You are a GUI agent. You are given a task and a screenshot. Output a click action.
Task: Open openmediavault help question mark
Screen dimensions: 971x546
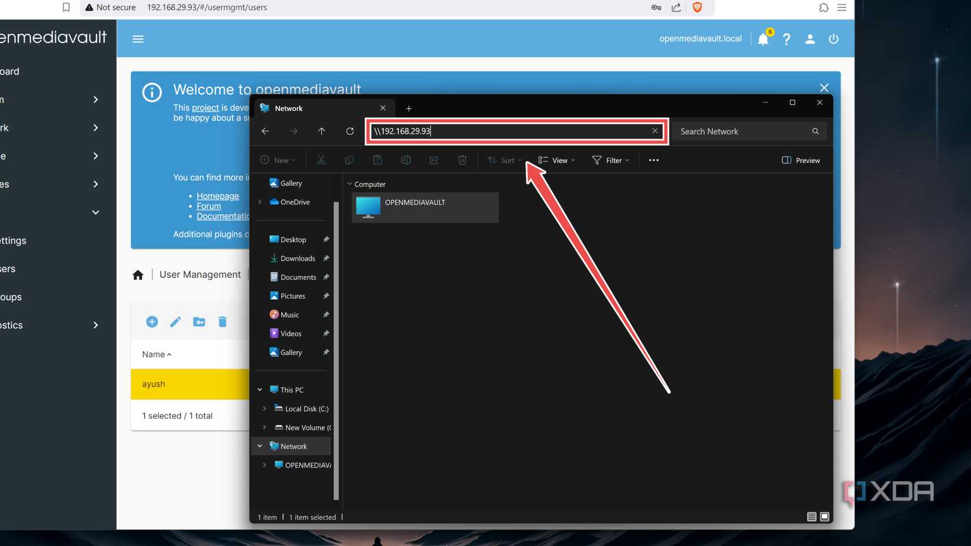(787, 39)
